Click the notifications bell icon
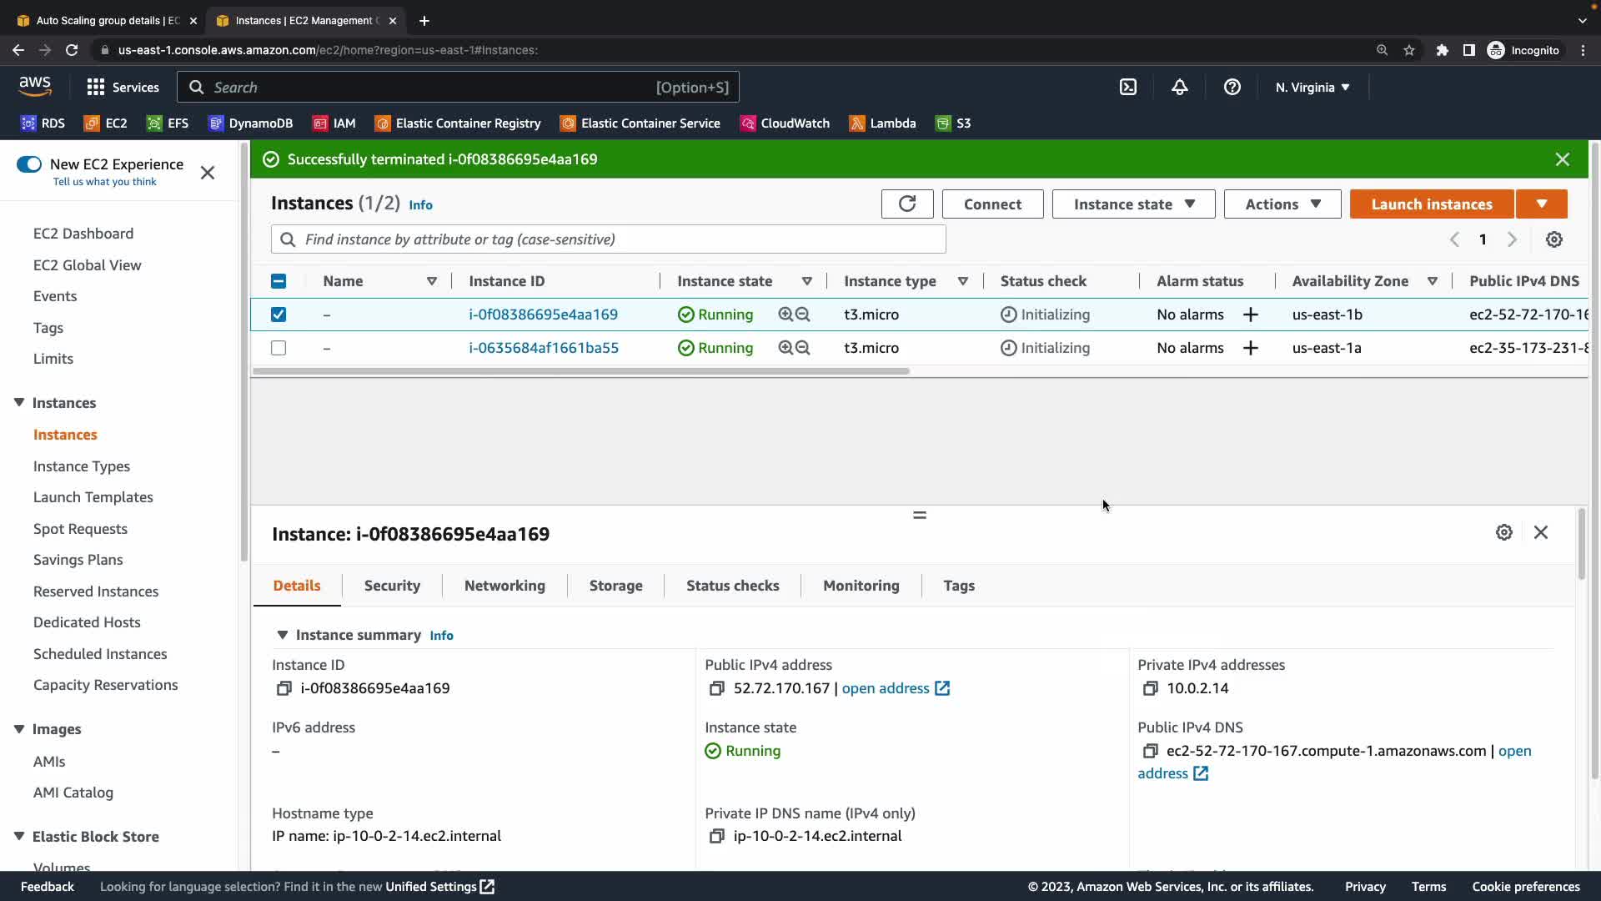Viewport: 1601px width, 901px height. click(1179, 87)
